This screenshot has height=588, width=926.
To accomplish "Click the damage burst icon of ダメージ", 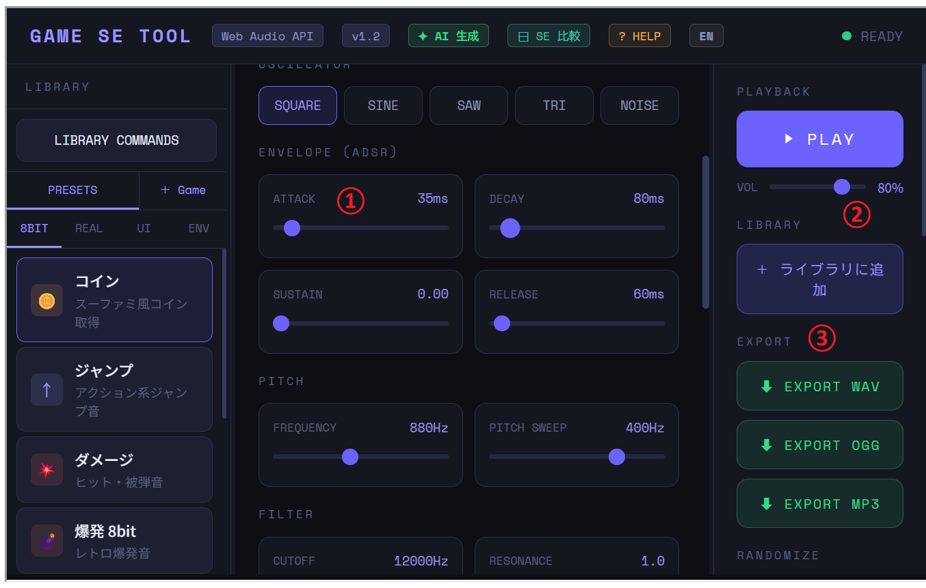I will [47, 470].
